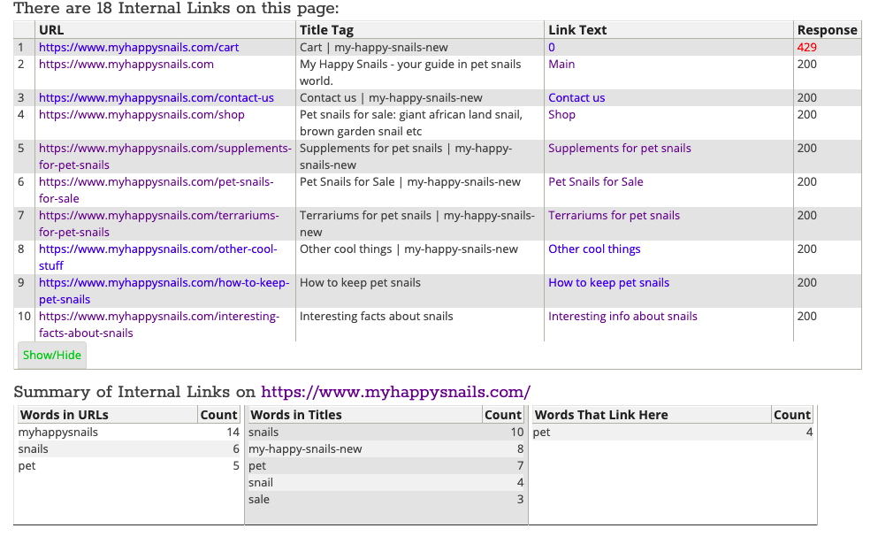Image resolution: width=878 pixels, height=536 pixels.
Task: Click the 'Shop' link text
Action: pyautogui.click(x=561, y=114)
